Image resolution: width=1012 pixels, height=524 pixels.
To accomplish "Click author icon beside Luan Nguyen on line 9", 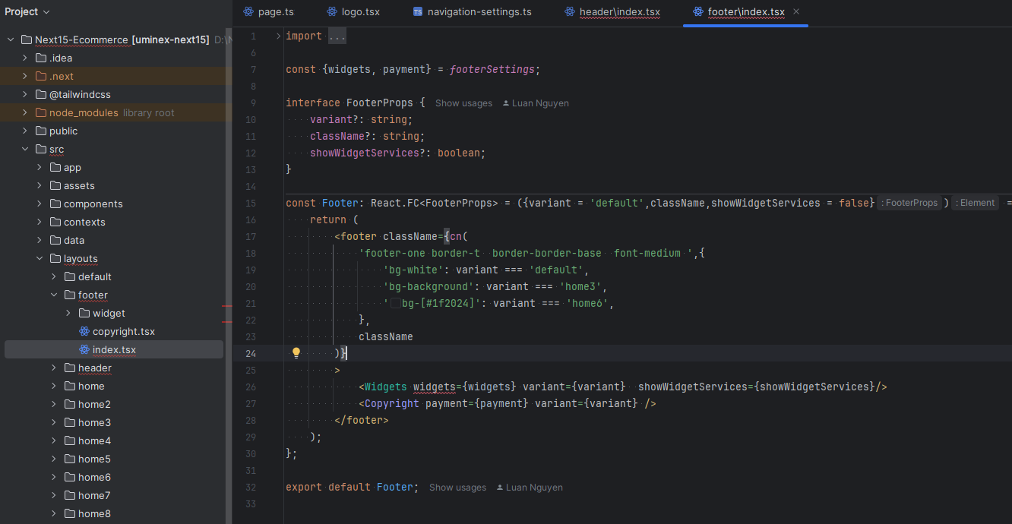I will coord(506,103).
